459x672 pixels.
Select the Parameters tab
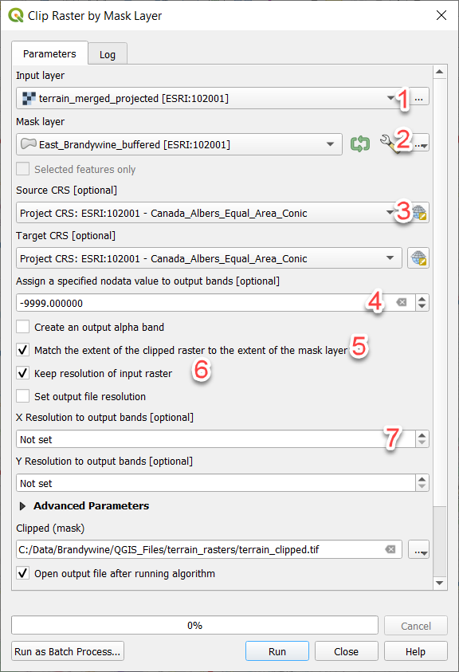[x=49, y=53]
